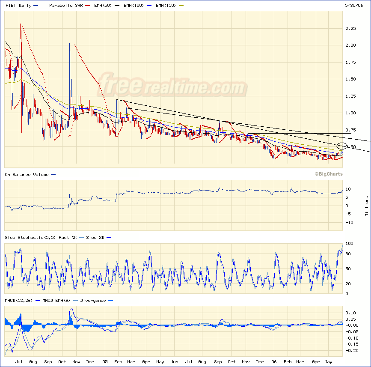Click the -10 on balance volume axis label
Screen dimensions: 371x367
click(x=349, y=223)
